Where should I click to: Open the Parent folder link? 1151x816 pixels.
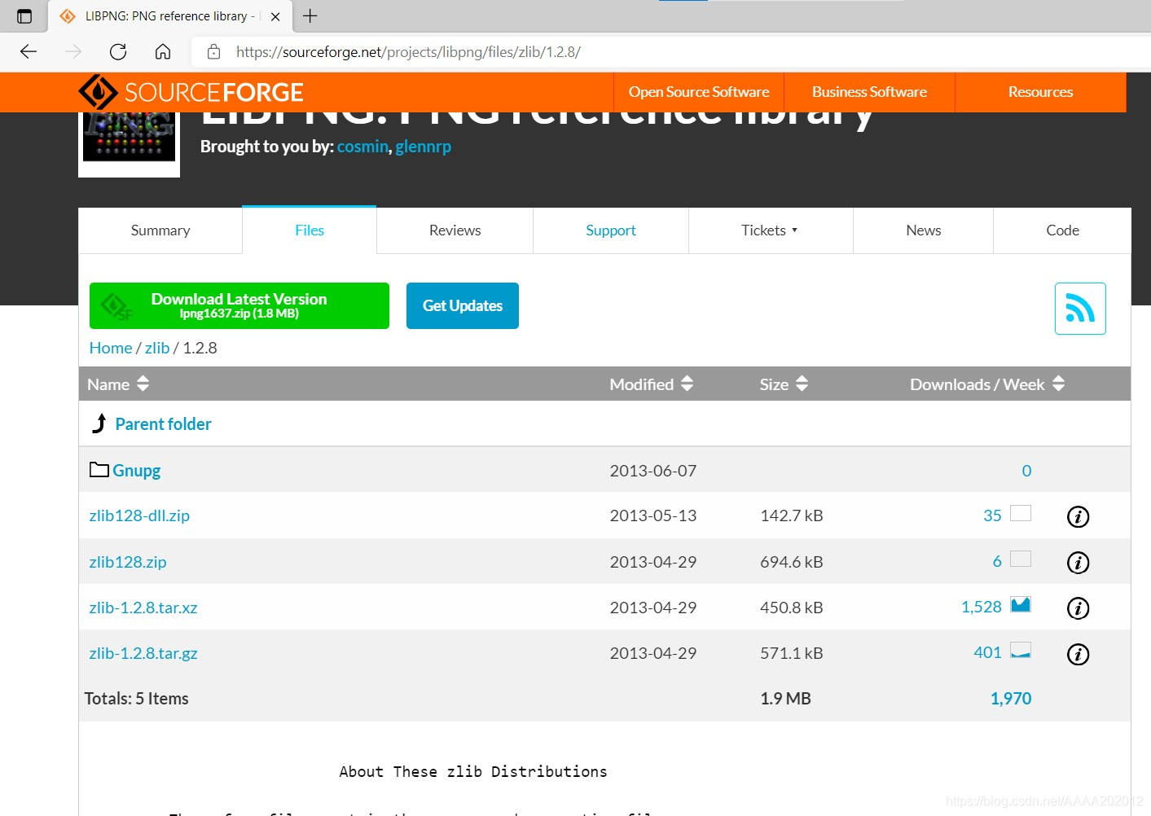pyautogui.click(x=163, y=423)
